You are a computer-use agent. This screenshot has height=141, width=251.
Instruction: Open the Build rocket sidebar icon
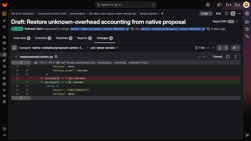coord(4,60)
